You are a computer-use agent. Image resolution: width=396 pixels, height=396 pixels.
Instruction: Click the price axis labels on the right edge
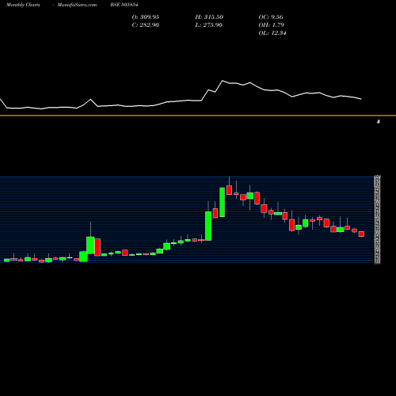click(377, 219)
